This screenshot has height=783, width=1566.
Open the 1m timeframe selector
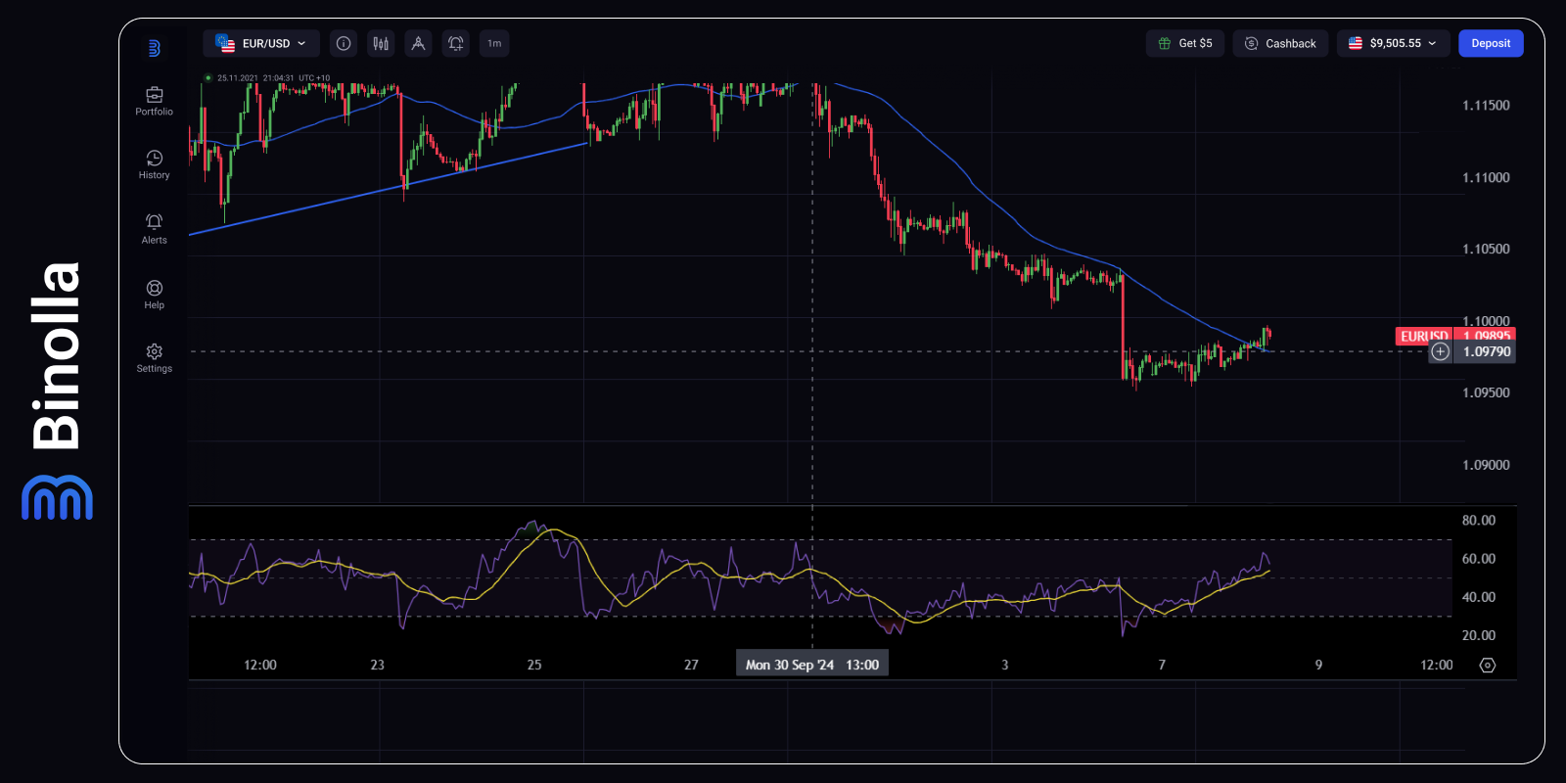(494, 43)
